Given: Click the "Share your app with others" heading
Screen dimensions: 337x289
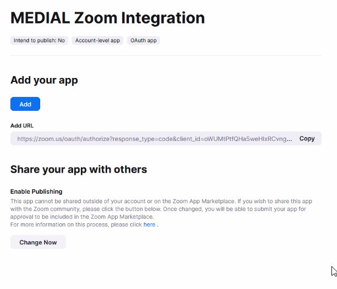Looking at the screenshot, I should [x=79, y=169].
